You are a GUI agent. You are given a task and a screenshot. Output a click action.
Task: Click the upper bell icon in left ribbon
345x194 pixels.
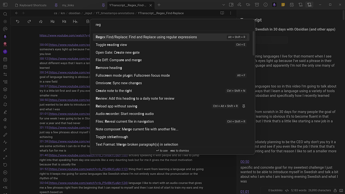click(x=5, y=97)
